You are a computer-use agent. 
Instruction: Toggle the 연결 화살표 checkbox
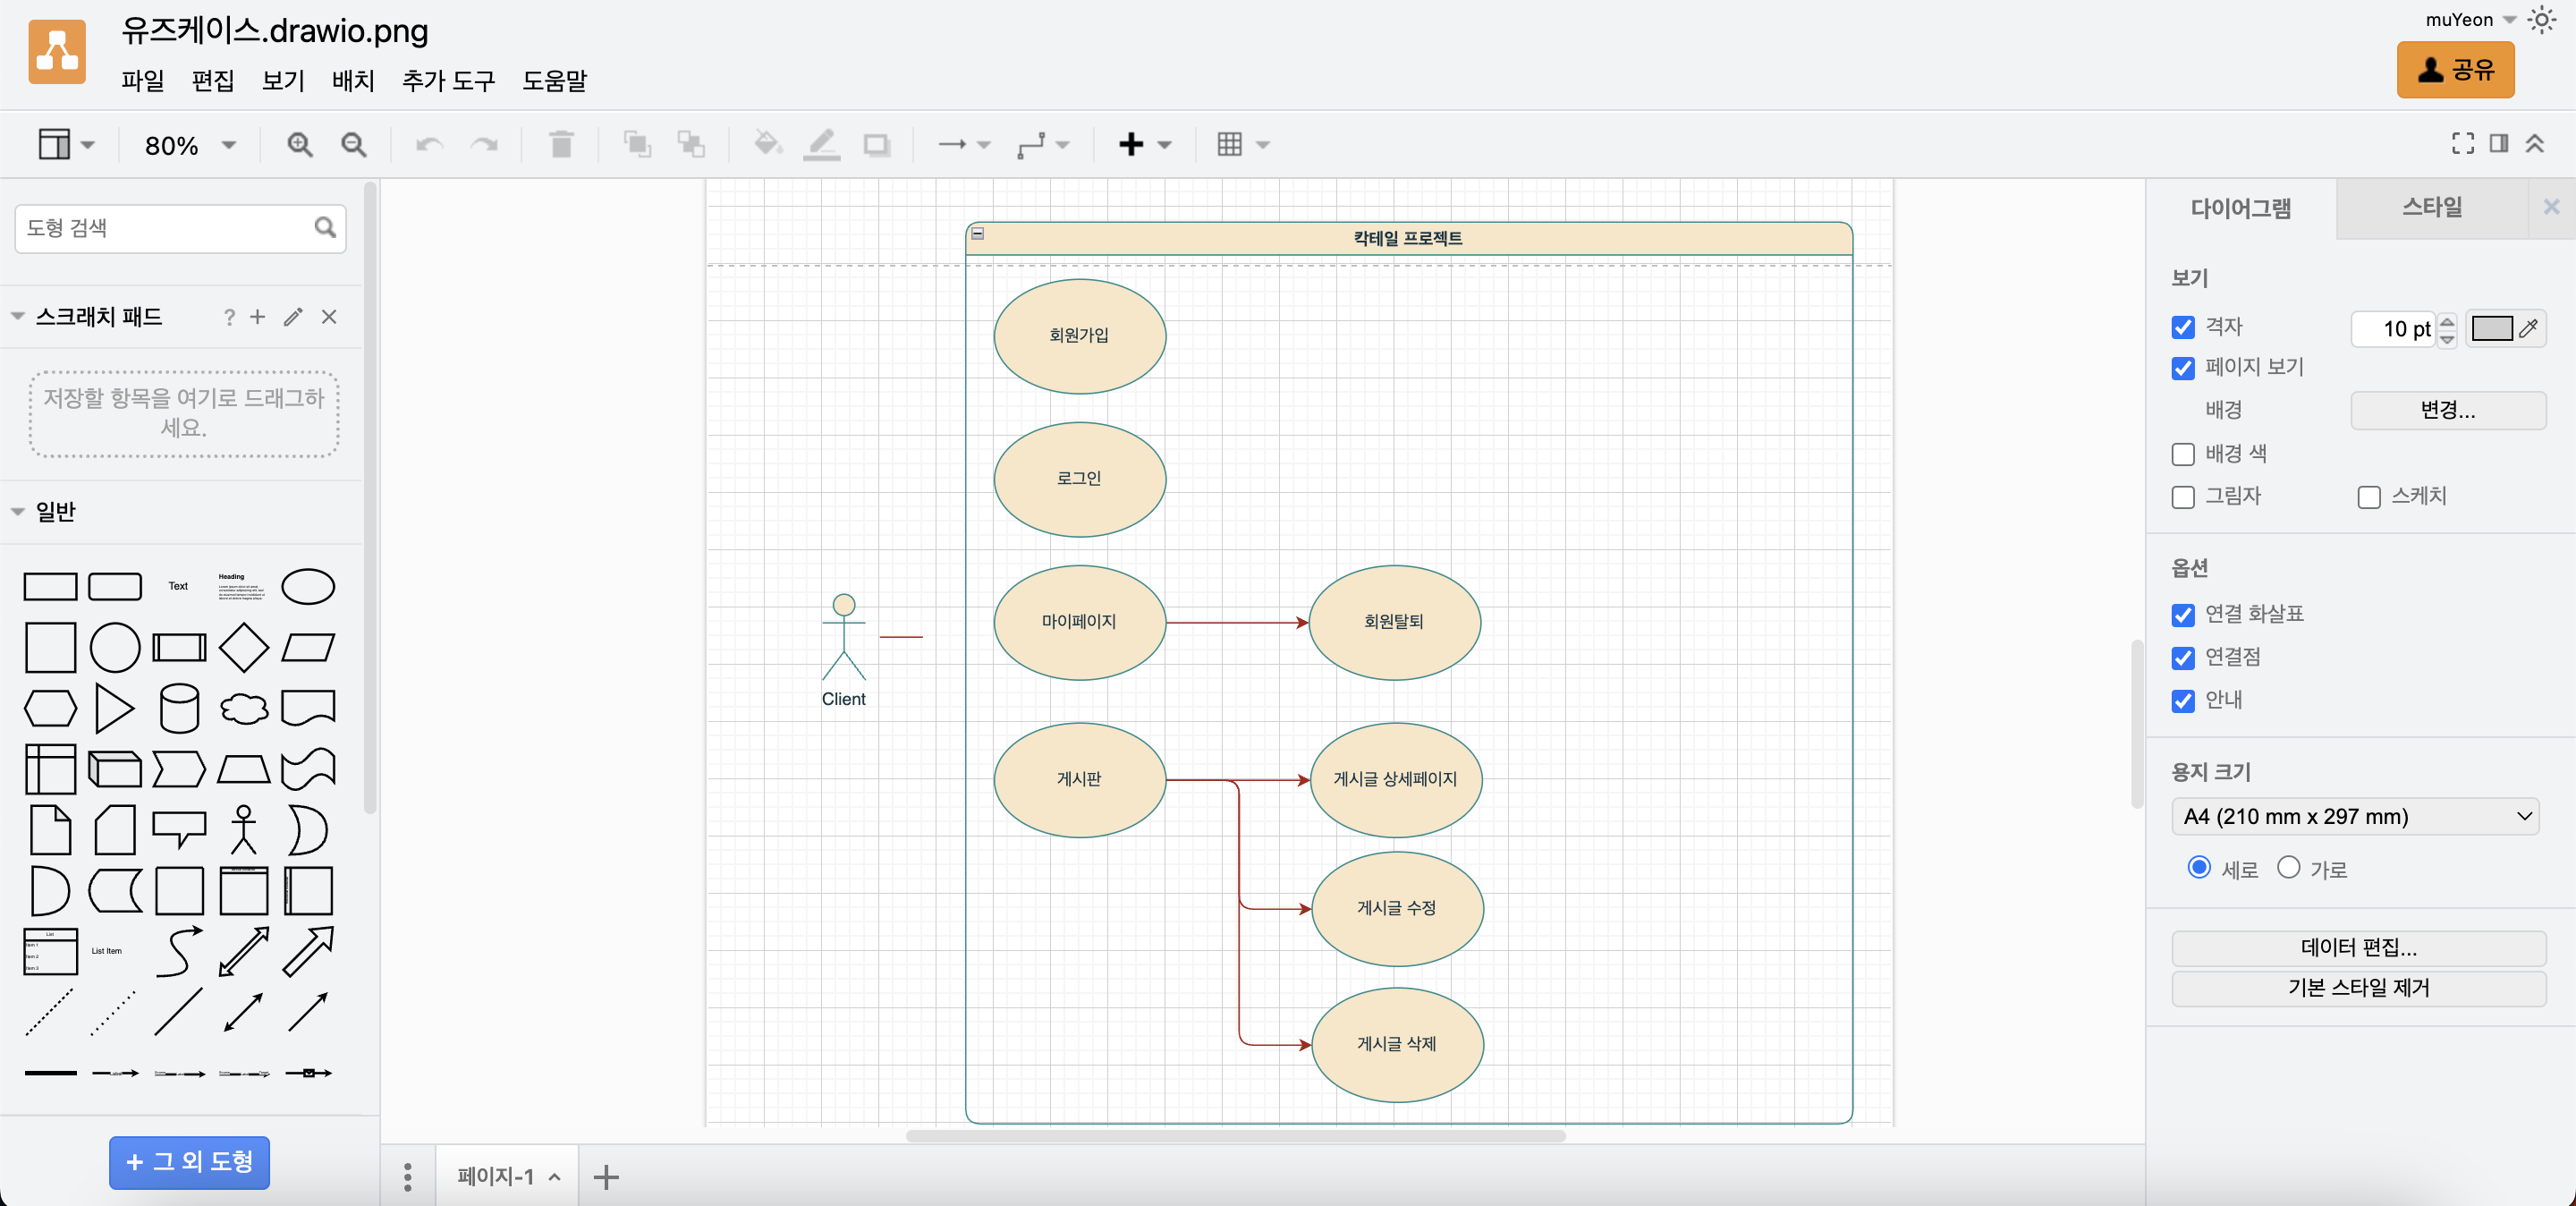click(x=2183, y=615)
